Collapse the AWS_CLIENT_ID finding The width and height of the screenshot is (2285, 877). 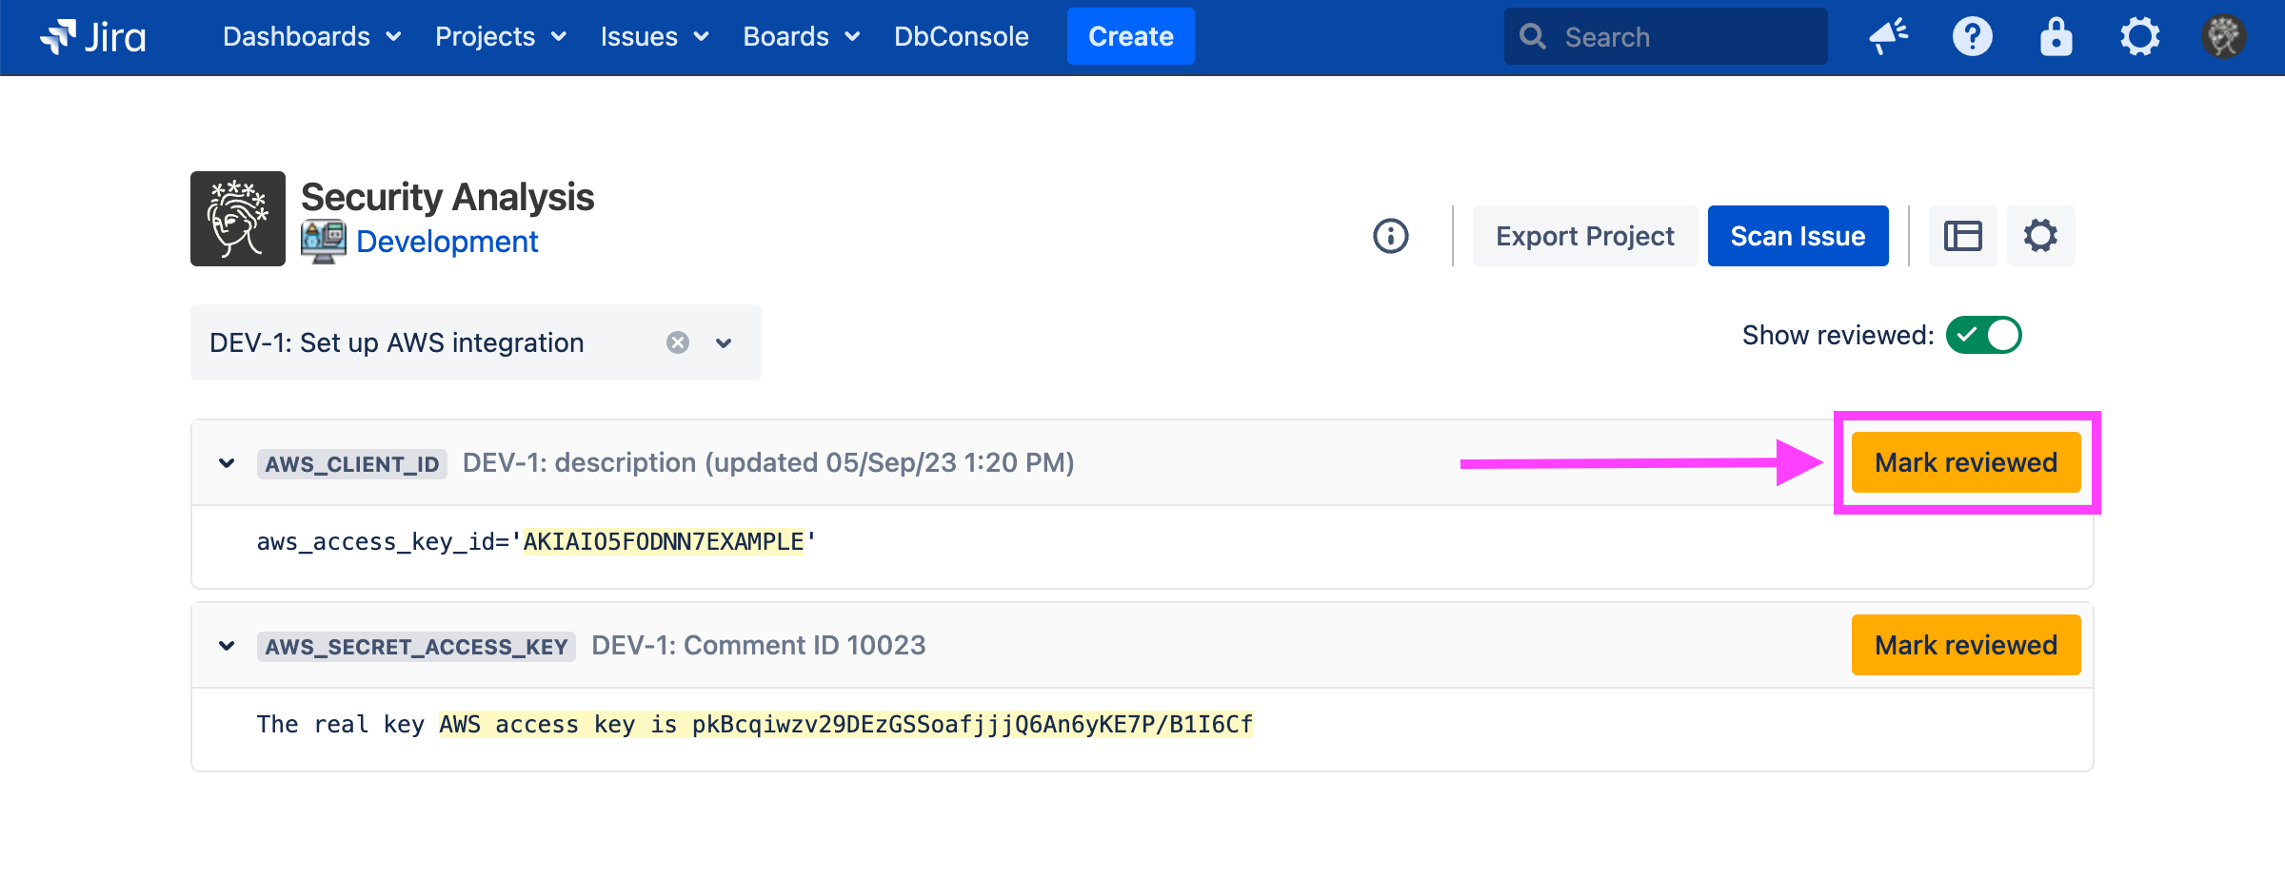[x=227, y=463]
